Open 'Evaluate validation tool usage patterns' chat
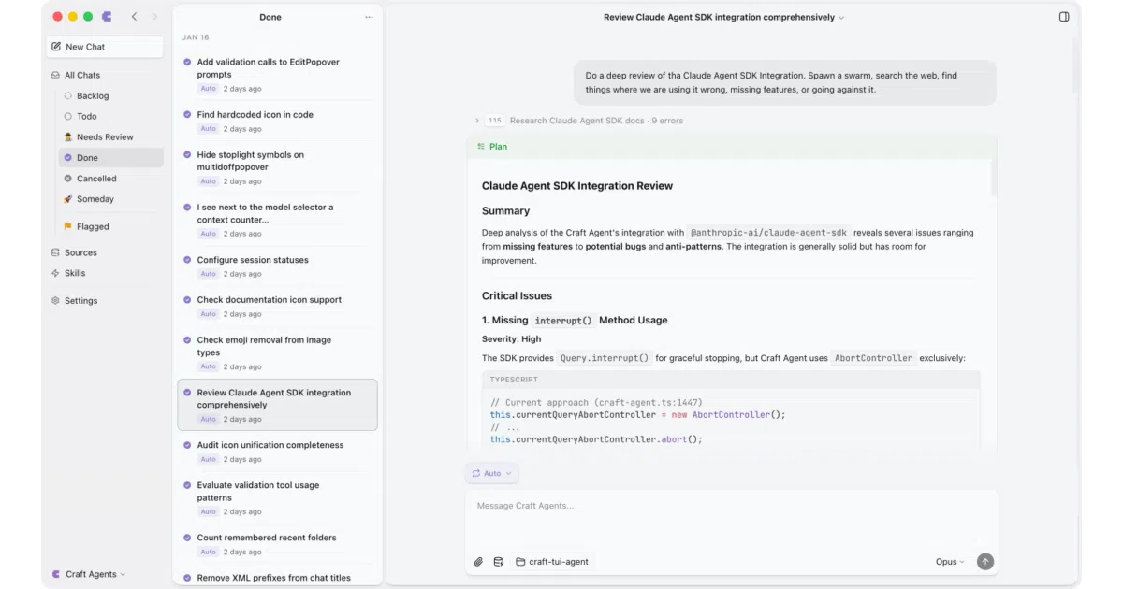Image resolution: width=1123 pixels, height=589 pixels. point(277,497)
